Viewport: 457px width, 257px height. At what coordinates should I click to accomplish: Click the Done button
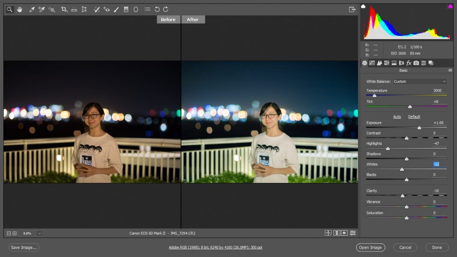tap(436, 248)
